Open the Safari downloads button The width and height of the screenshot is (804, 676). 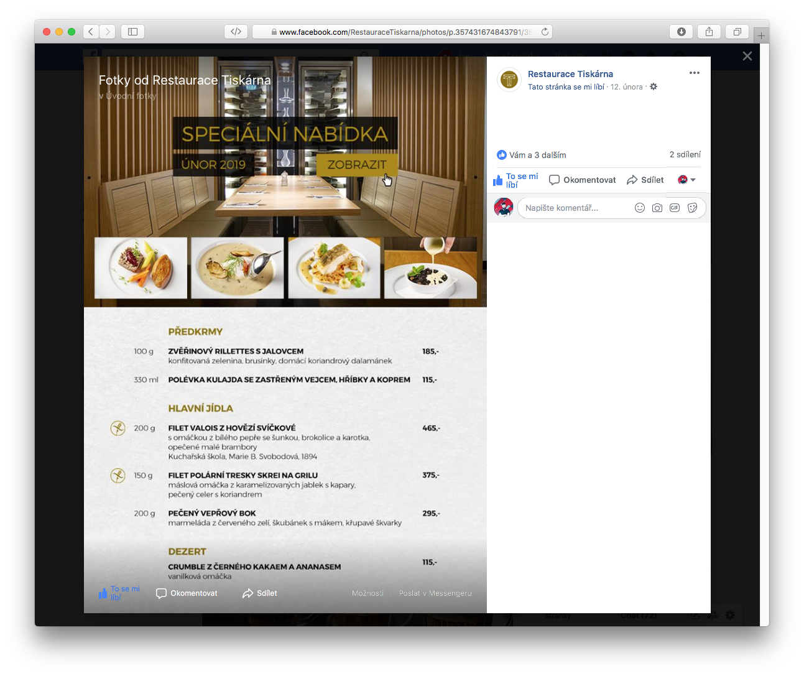681,32
